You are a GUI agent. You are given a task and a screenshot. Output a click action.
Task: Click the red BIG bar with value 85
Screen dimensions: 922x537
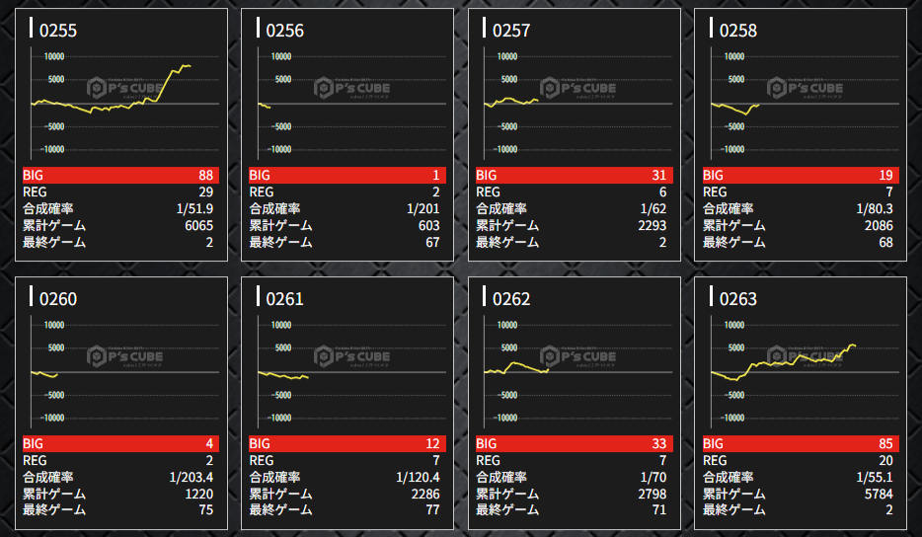coord(801,443)
